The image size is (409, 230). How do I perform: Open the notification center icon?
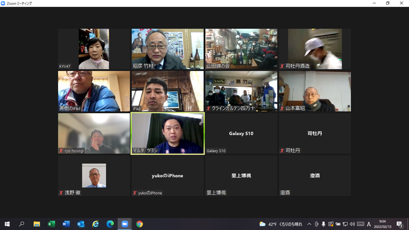pos(399,224)
